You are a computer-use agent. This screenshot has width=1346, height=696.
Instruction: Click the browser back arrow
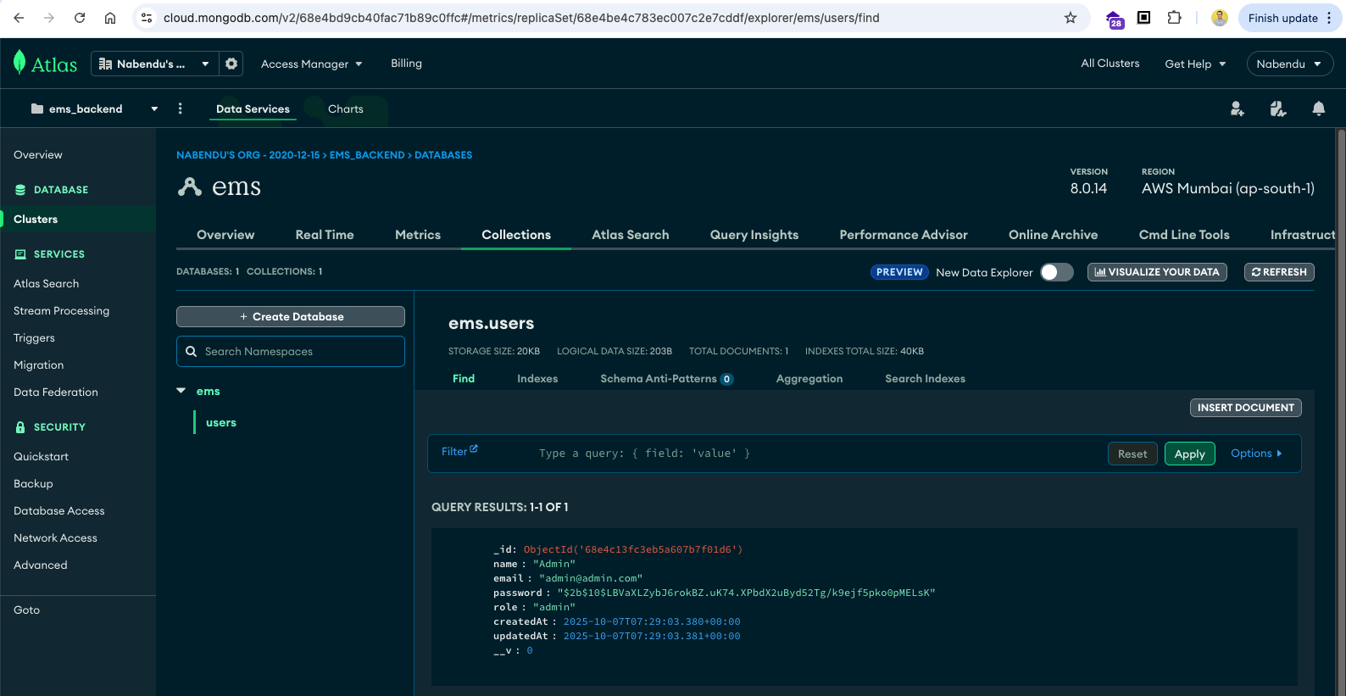(x=19, y=18)
